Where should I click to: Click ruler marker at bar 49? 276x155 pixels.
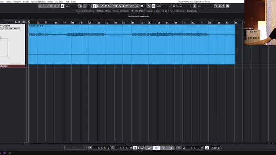pos(132,23)
